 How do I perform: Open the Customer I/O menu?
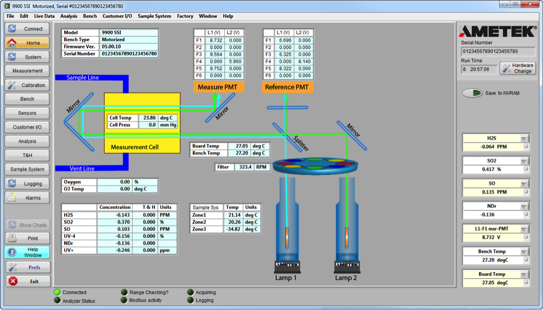pos(117,16)
